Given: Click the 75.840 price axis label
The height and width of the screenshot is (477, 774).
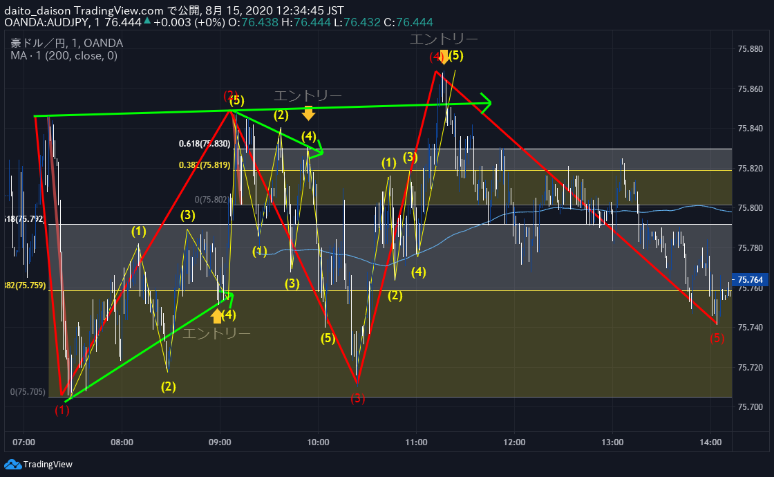Looking at the screenshot, I should (750, 129).
